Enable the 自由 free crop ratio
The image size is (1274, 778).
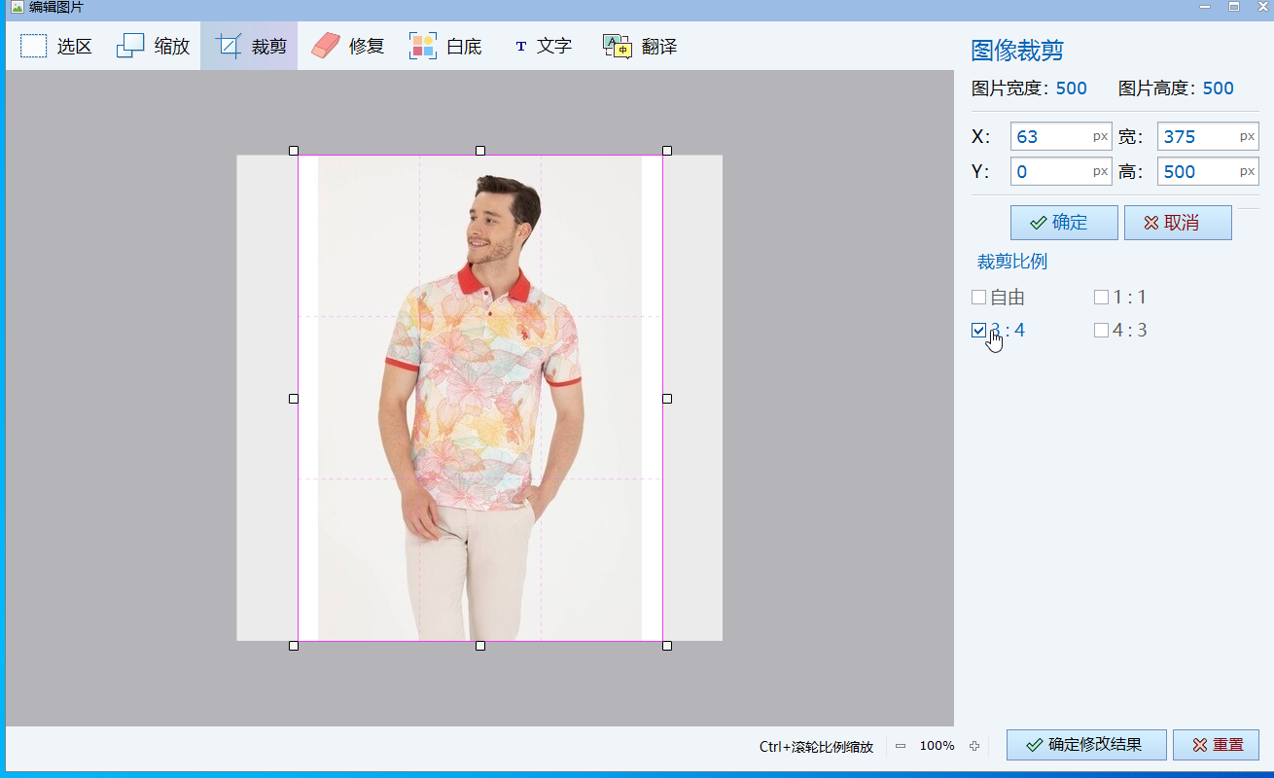point(979,298)
